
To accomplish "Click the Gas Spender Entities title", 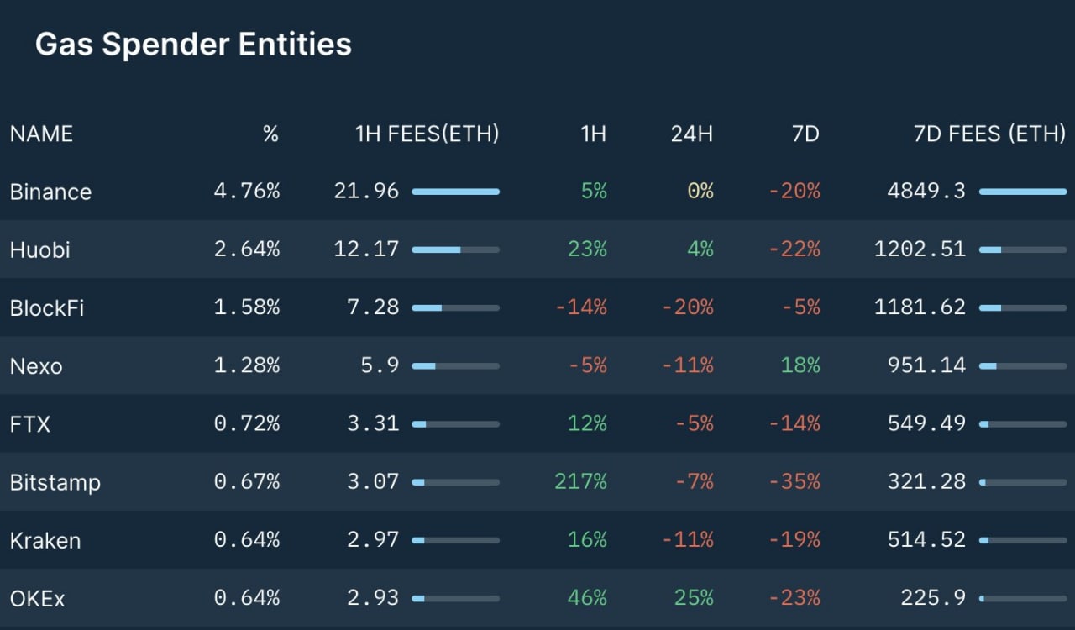I will point(193,45).
